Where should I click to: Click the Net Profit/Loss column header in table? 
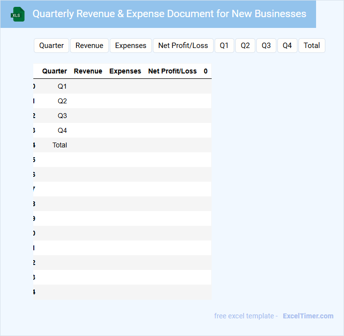pos(172,71)
